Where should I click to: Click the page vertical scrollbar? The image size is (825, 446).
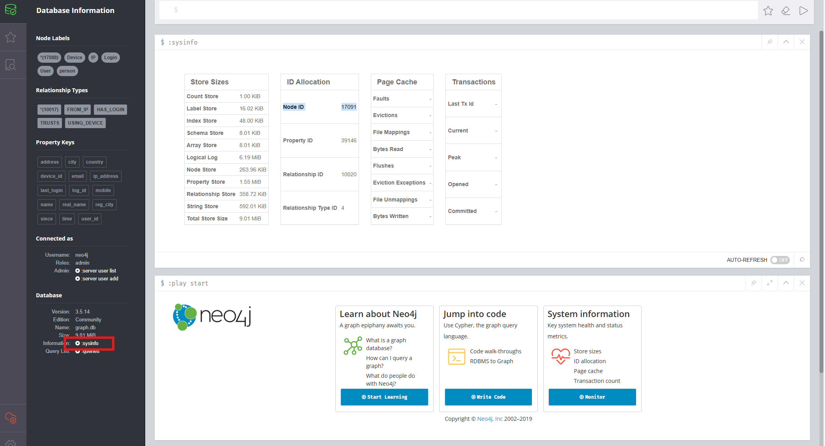821,201
